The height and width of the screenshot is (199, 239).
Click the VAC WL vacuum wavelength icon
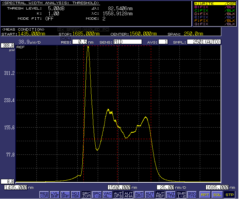(x=107, y=195)
